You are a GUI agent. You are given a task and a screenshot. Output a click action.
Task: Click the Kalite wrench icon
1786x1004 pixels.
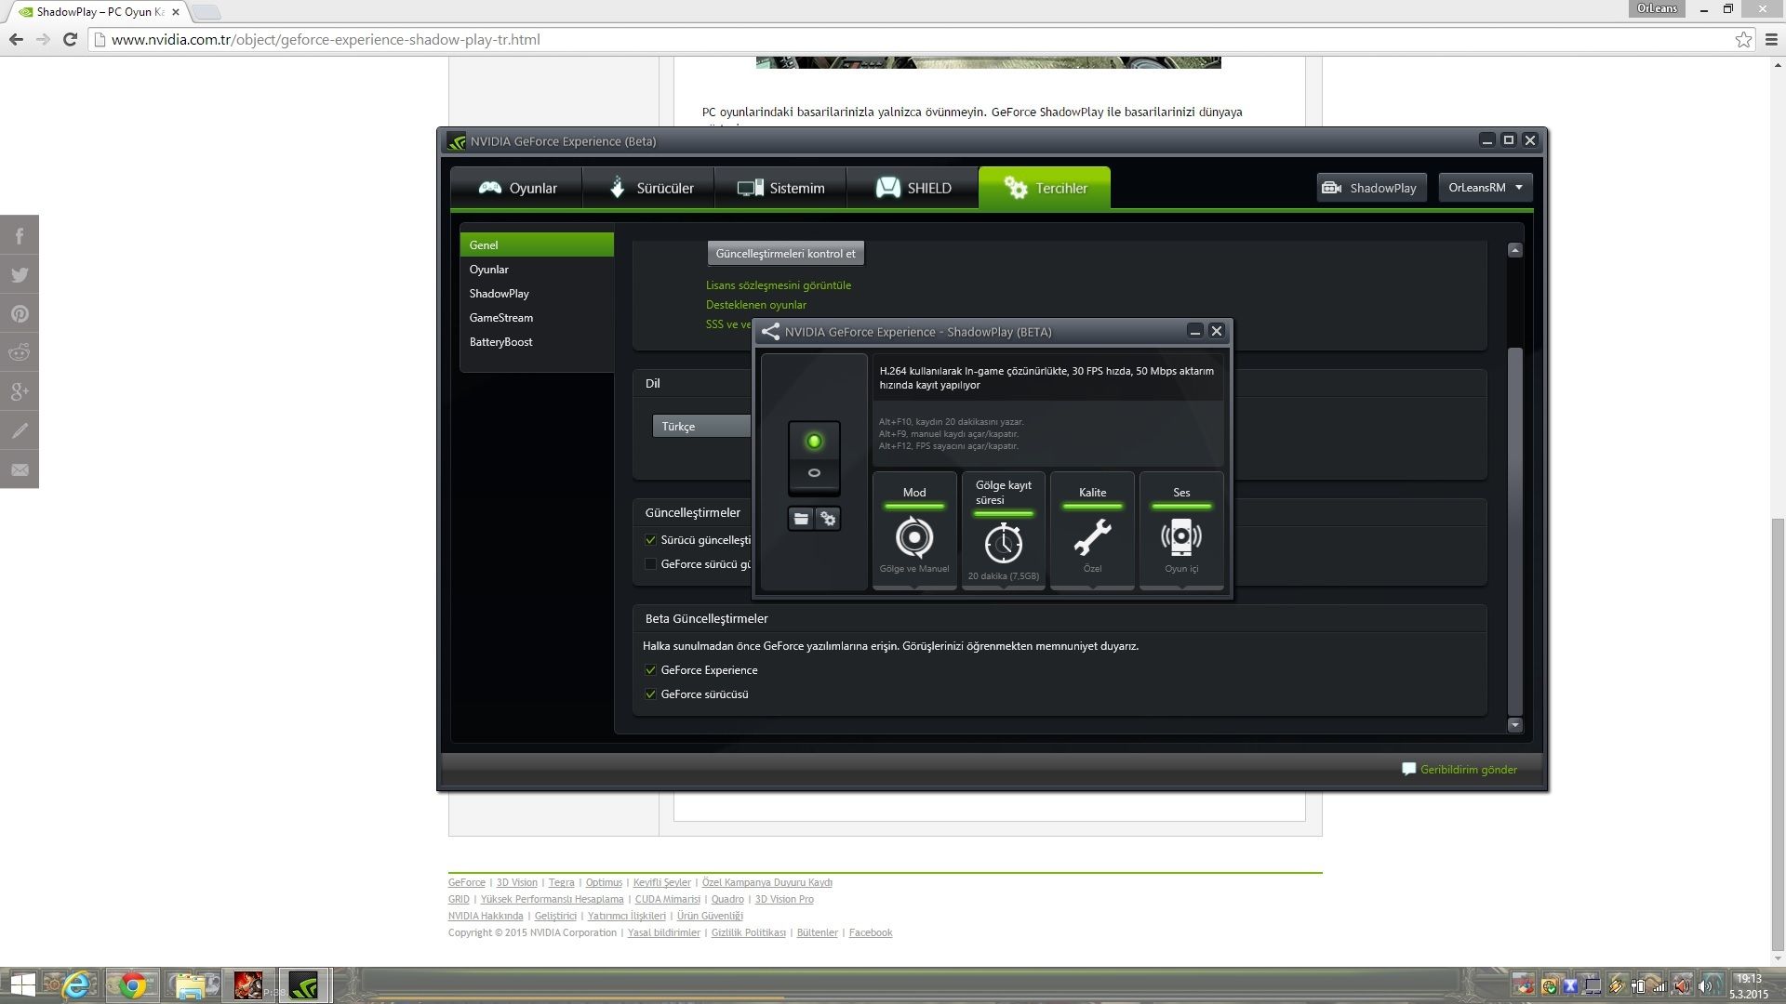click(1092, 537)
